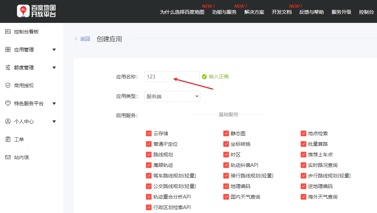The height and width of the screenshot is (213, 377).
Task: Toggle the 海外天气查询 checkbox
Action: pyautogui.click(x=303, y=197)
